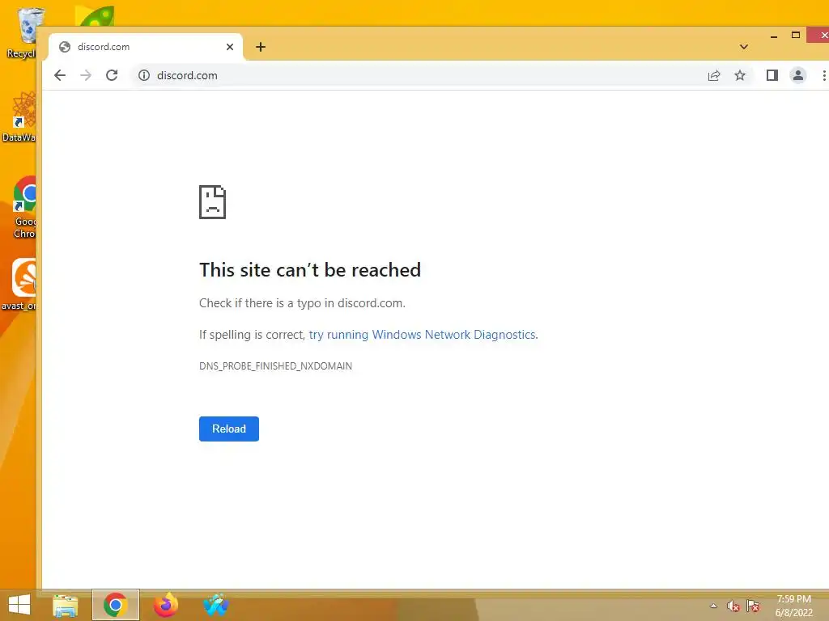Screen dimensions: 829x621
Task: Minimize the Chrome window
Action: pyautogui.click(x=773, y=36)
